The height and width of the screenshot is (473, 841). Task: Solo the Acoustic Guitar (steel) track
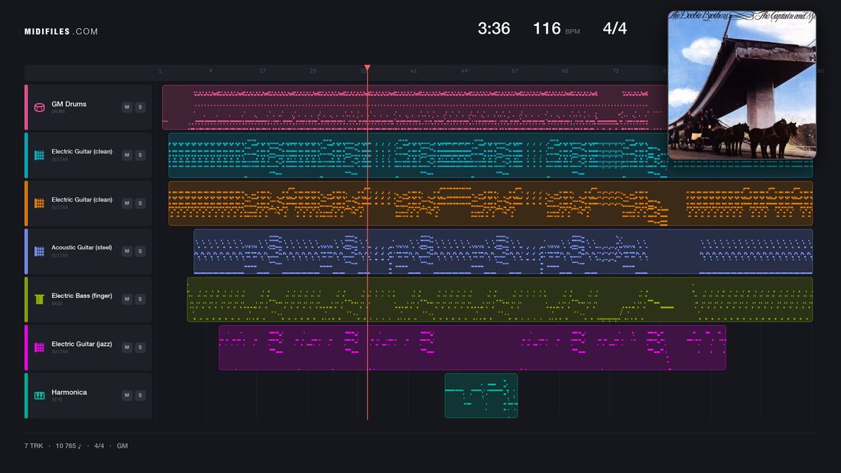140,251
